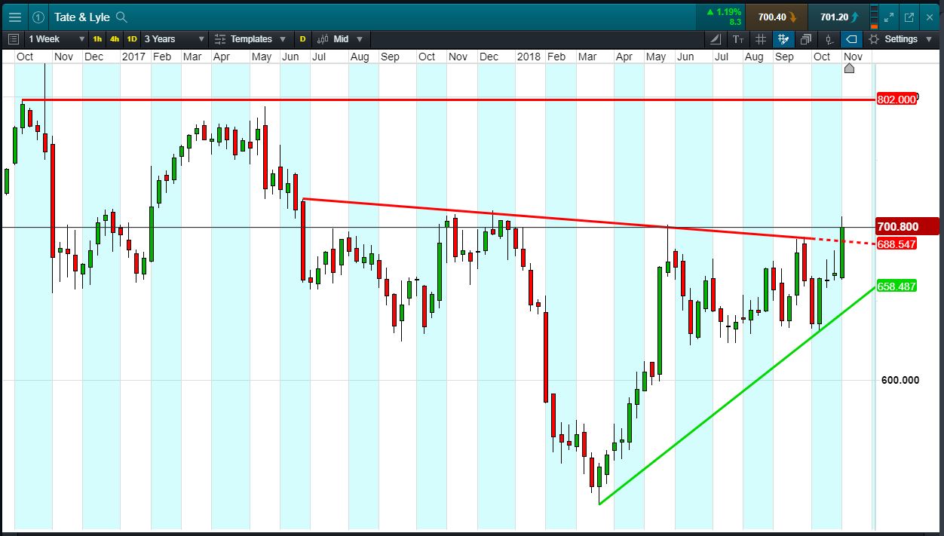944x536 pixels.
Task: Switch to the 1D interval shortcut
Action: click(x=132, y=39)
